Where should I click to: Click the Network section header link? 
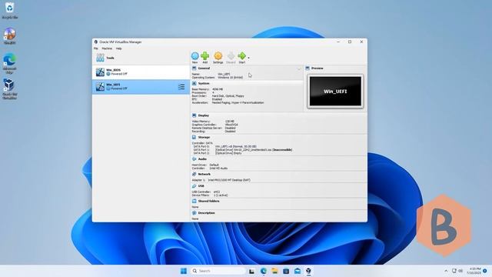(204, 174)
